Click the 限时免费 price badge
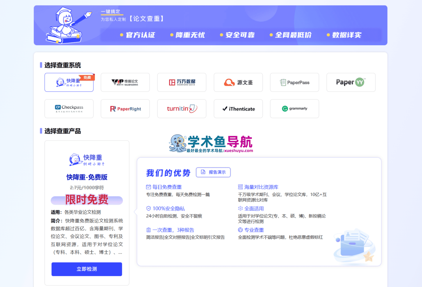 point(87,200)
